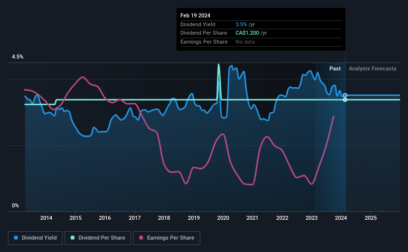Viewport: 408px width, 252px height.
Task: Click the 2014 x-axis label
Action: 46,218
